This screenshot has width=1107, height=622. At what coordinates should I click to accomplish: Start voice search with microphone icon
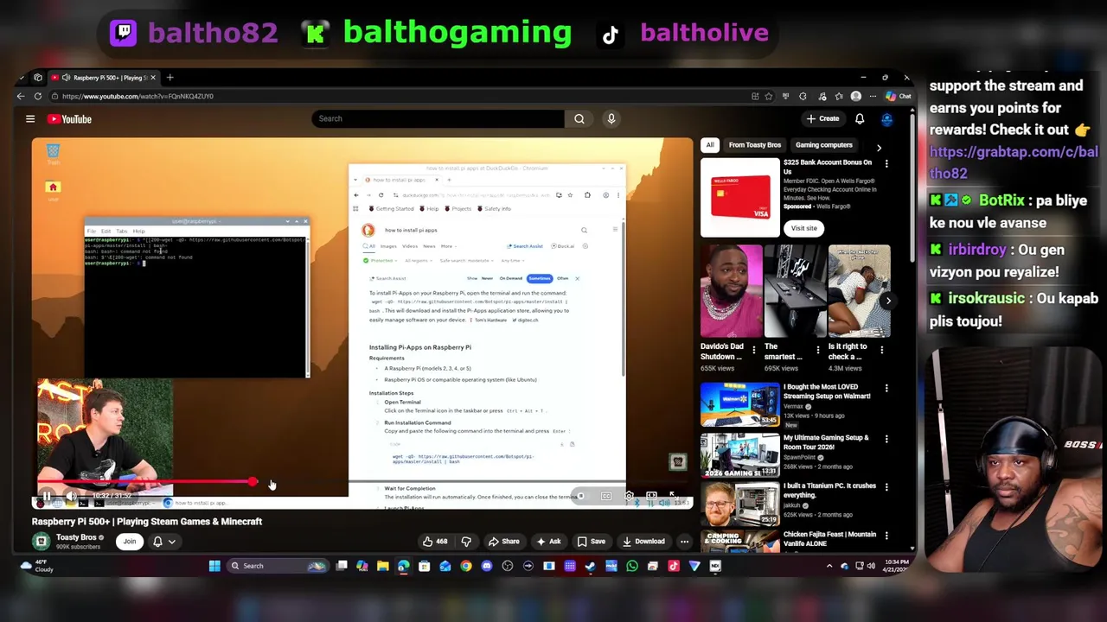click(611, 118)
